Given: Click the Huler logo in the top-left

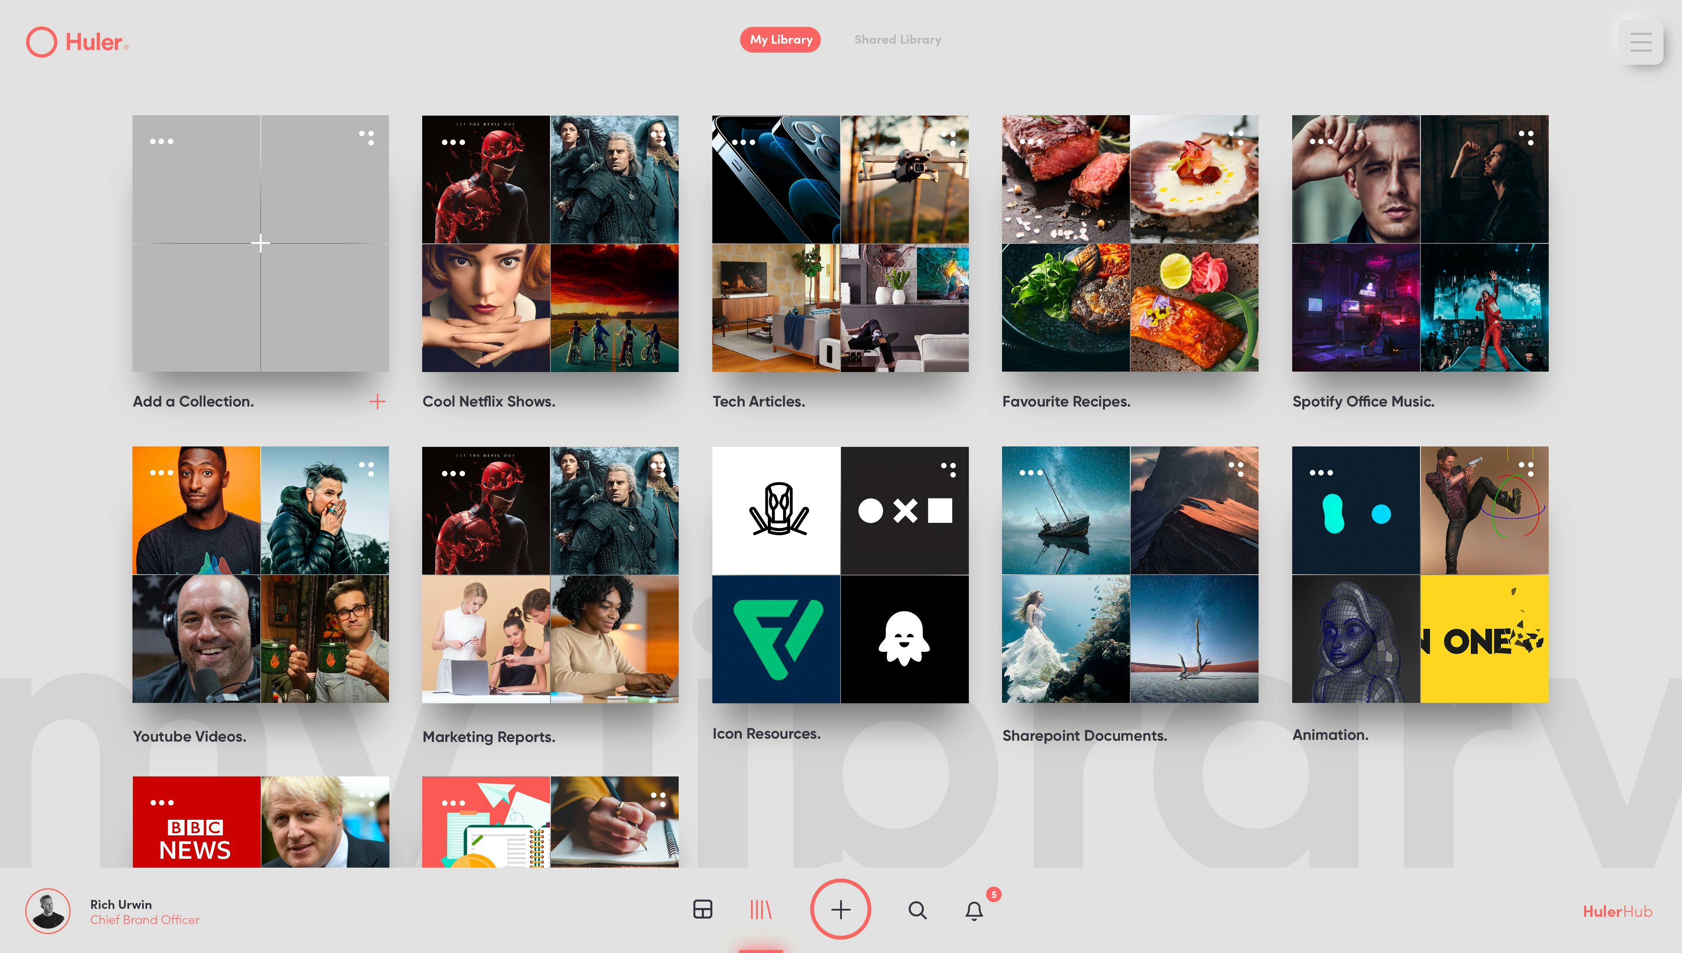Looking at the screenshot, I should (x=77, y=41).
